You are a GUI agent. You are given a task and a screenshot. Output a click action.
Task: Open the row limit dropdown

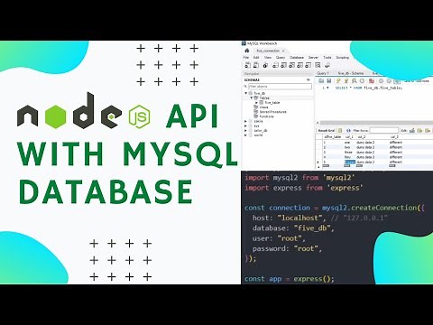417,80
